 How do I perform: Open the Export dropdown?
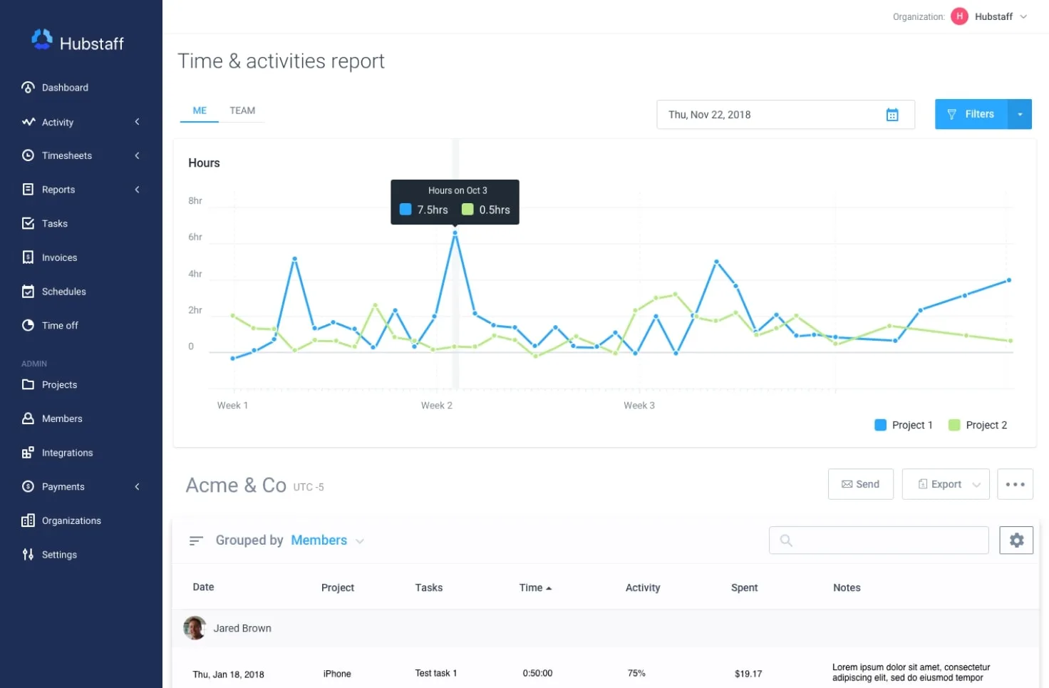pos(945,484)
